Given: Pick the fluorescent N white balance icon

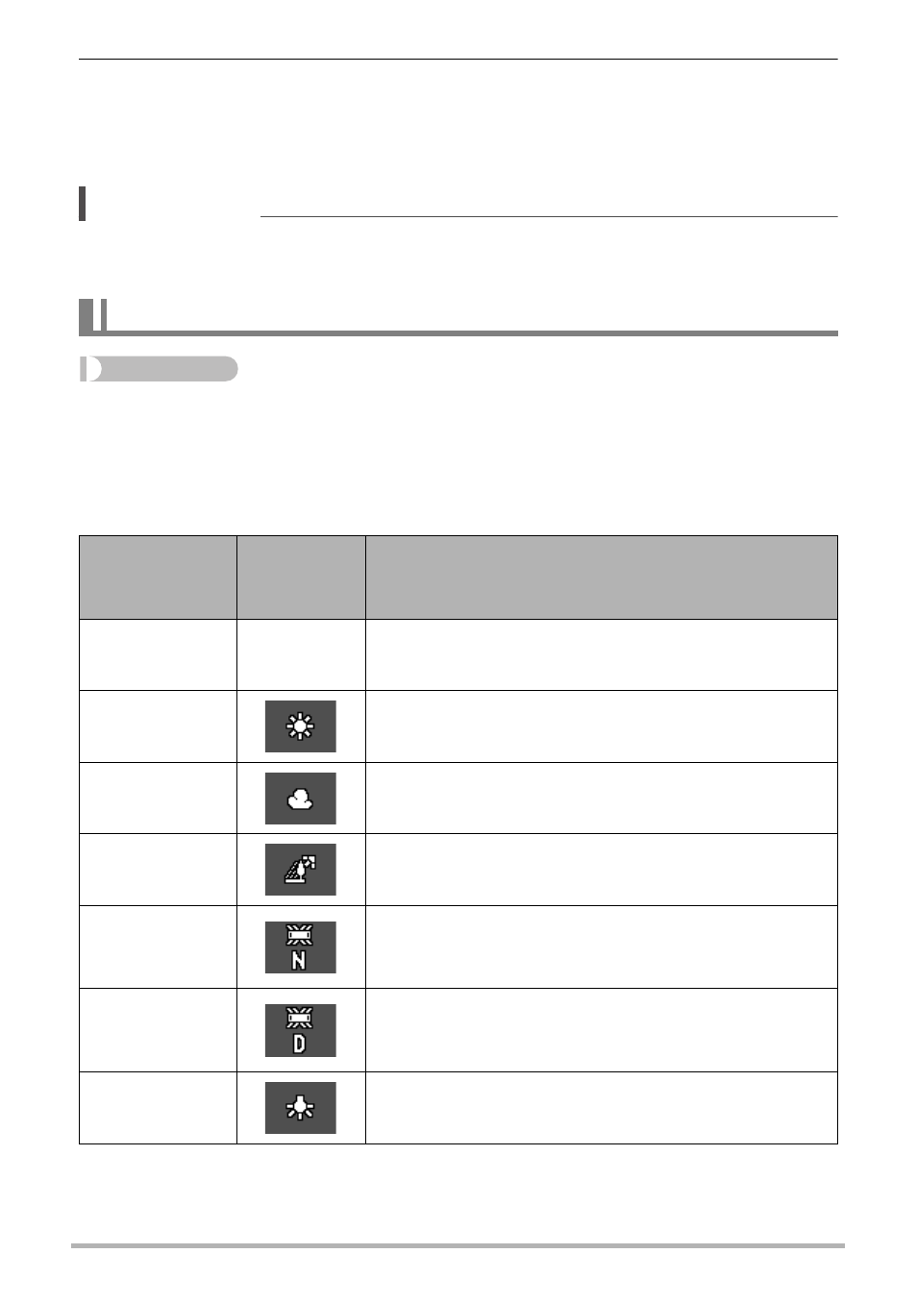Looking at the screenshot, I should coord(300,947).
